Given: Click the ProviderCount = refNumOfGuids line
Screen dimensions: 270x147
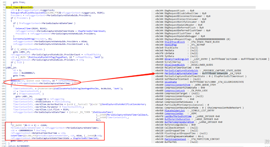Looking at the screenshot, I should [x=56, y=55].
